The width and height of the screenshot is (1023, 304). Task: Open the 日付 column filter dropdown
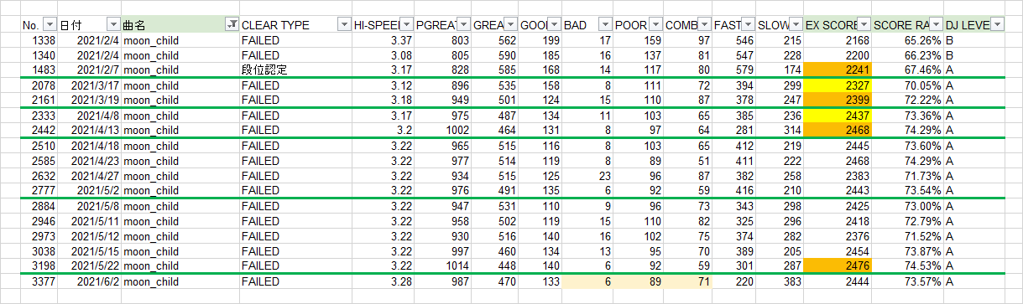(x=113, y=25)
